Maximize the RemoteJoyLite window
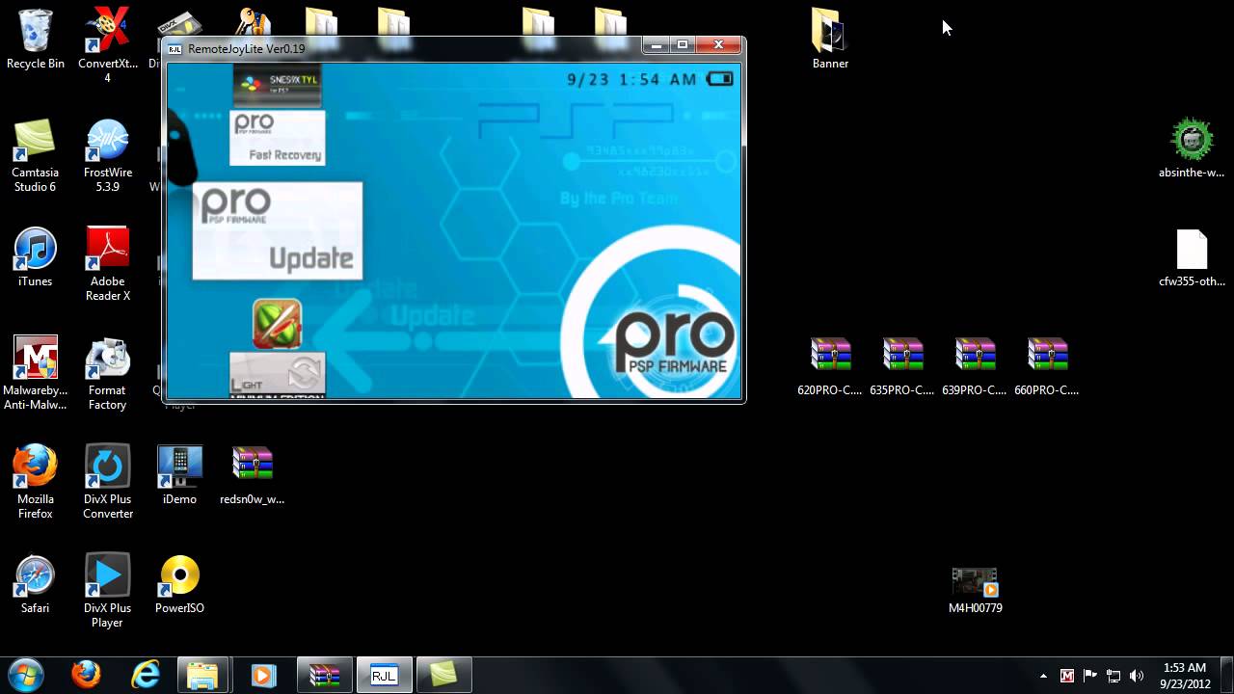The image size is (1234, 694). click(683, 45)
